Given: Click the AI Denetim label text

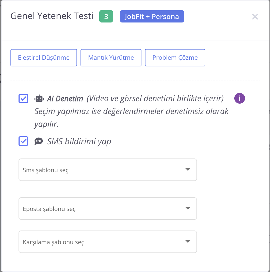Looking at the screenshot, I should click(x=65, y=99).
